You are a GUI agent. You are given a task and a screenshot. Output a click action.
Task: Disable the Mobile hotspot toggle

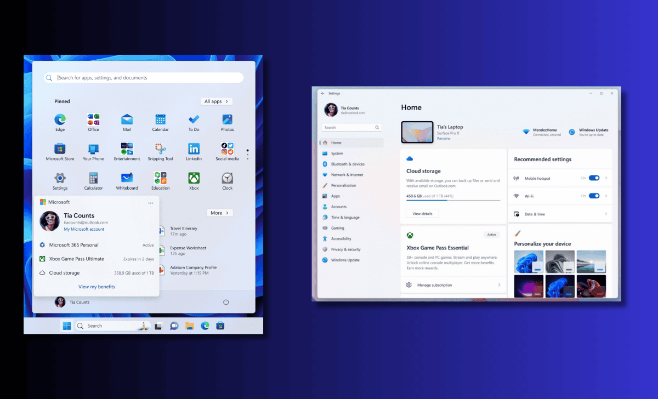[x=594, y=178]
